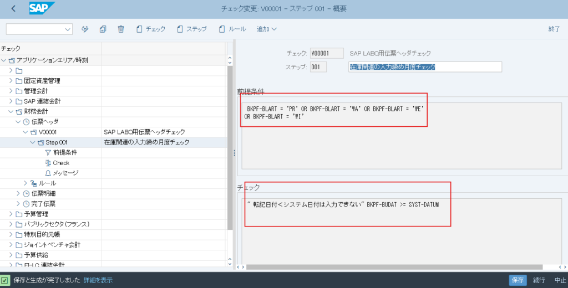
Task: Open the 追加 menu
Action: click(267, 29)
